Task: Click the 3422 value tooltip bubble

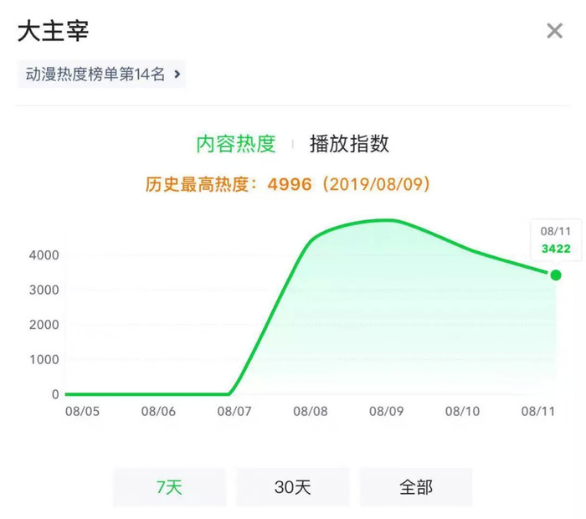Action: [555, 240]
